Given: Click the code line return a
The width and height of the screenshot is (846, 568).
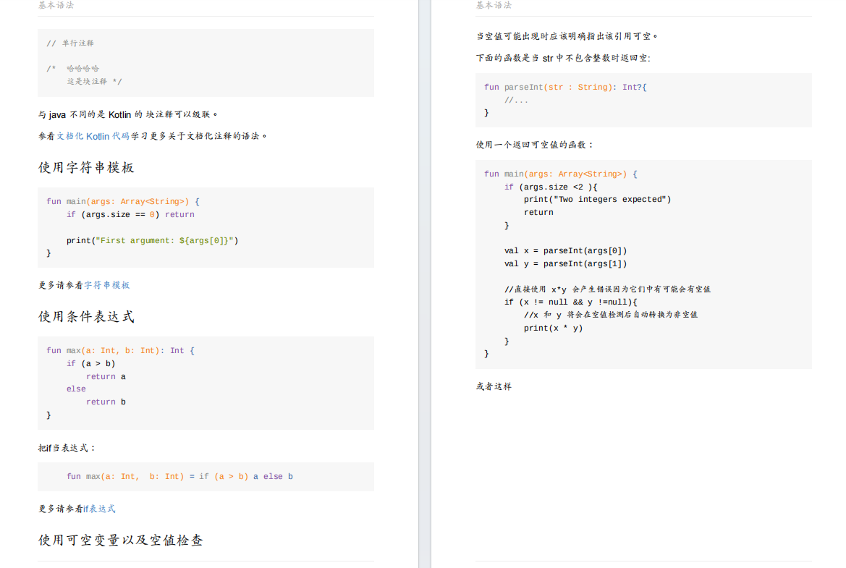Looking at the screenshot, I should click(x=106, y=376).
